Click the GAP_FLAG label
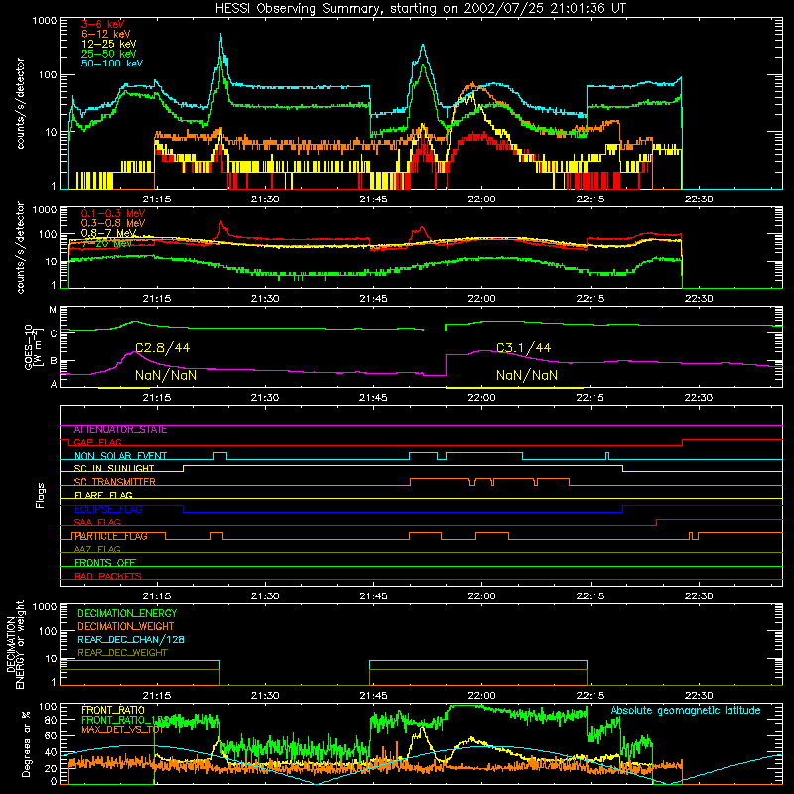 click(97, 442)
